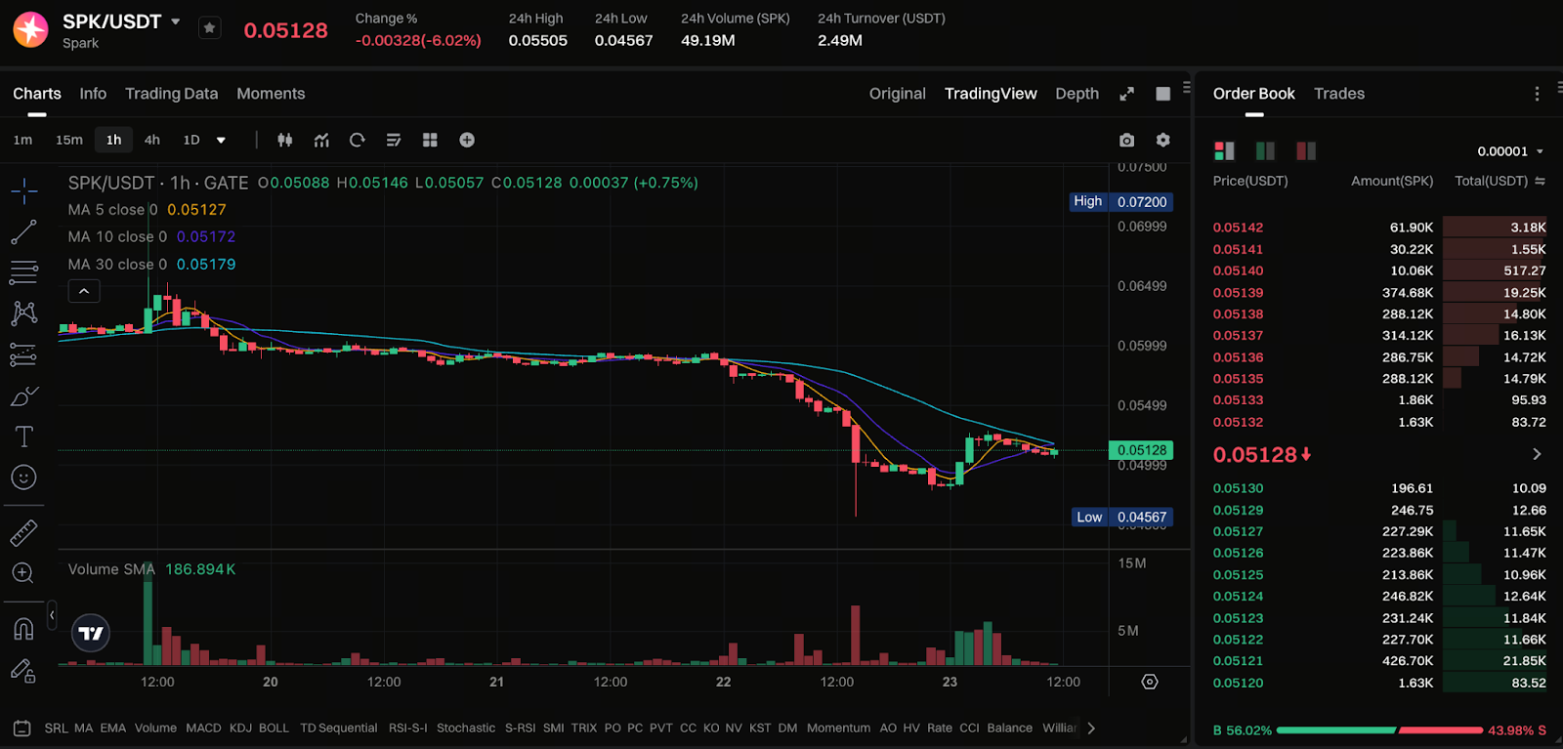
Task: Collapse the indicator legend chevron
Action: tap(84, 291)
